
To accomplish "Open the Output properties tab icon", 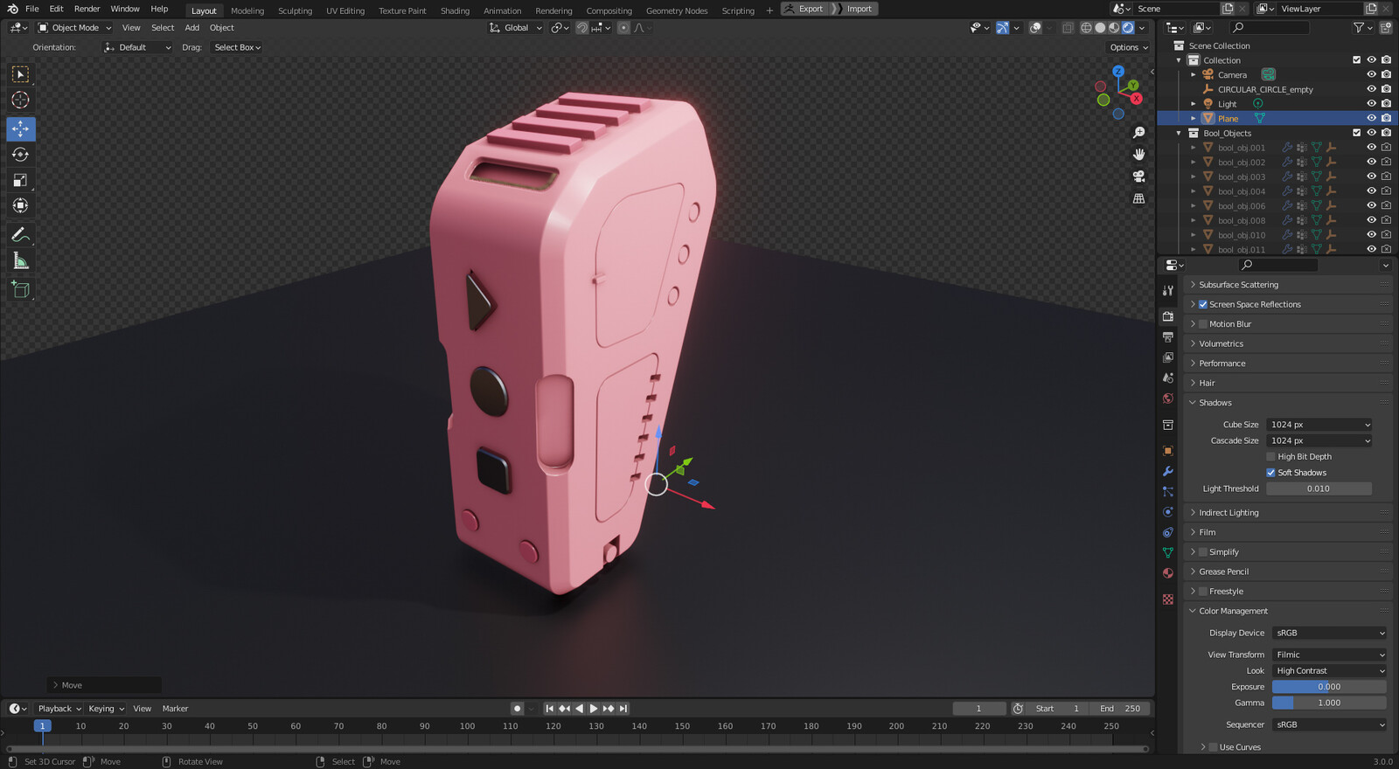I will pyautogui.click(x=1168, y=337).
